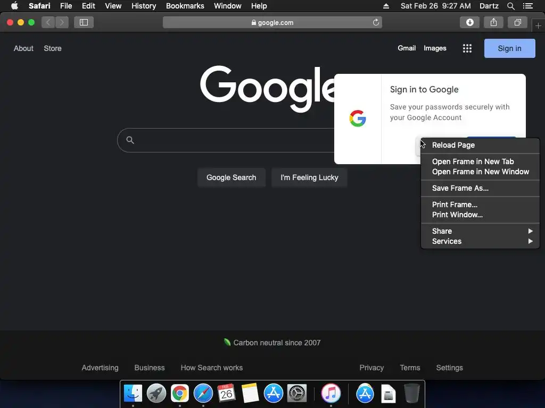Click the Dartz user name in menu bar

(489, 6)
